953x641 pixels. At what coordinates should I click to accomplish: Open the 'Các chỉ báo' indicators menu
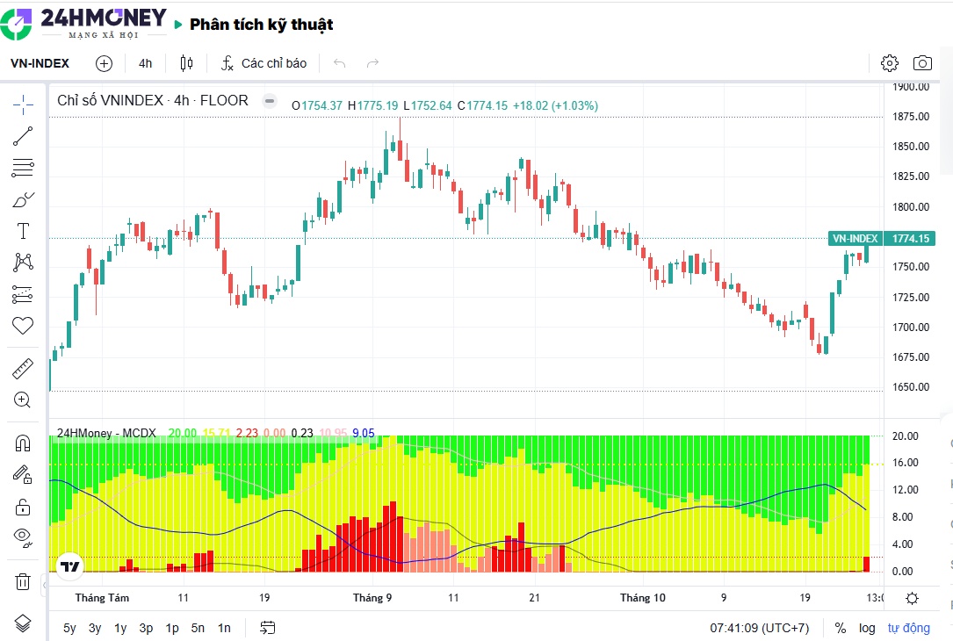[264, 63]
